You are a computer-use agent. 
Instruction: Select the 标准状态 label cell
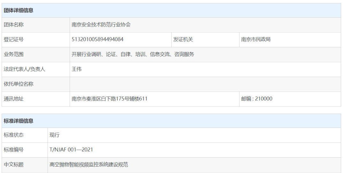(13, 135)
